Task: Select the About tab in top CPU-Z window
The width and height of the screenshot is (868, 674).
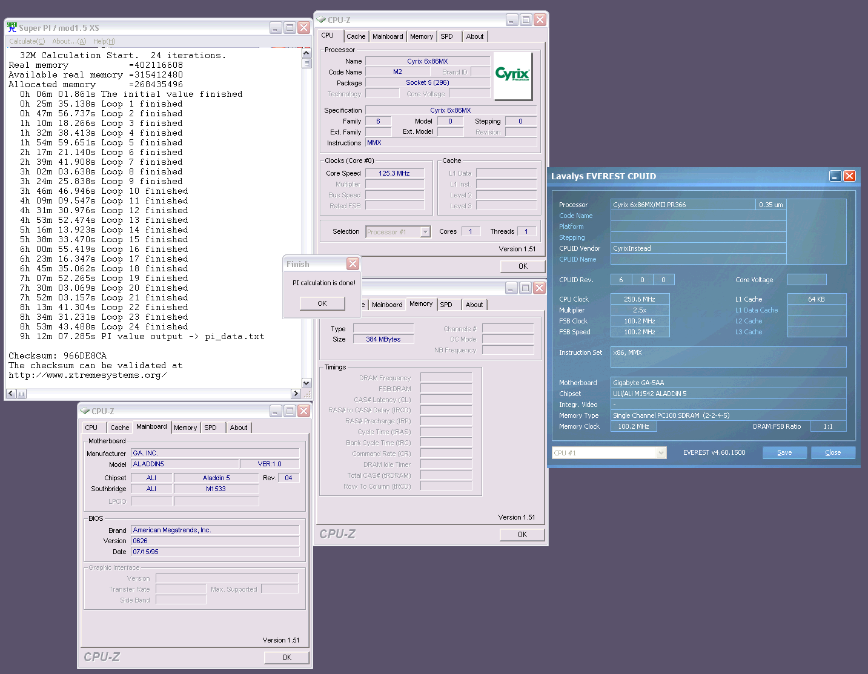Action: (x=475, y=36)
